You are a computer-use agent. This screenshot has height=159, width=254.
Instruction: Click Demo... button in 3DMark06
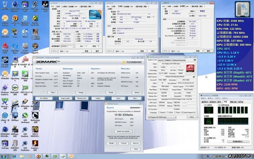118,98
